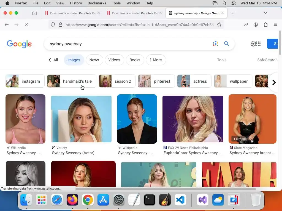
Task: Open a new tab with plus button
Action: [x=233, y=13]
